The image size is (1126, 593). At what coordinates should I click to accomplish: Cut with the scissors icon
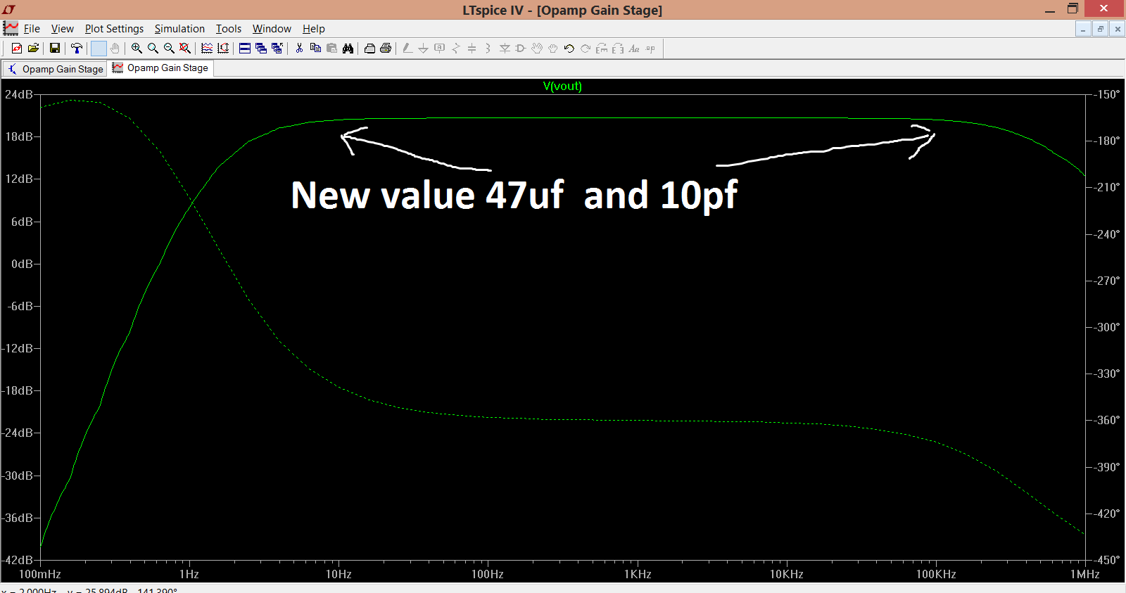point(299,48)
